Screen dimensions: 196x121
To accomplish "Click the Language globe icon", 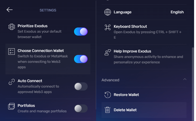I will point(108,12).
